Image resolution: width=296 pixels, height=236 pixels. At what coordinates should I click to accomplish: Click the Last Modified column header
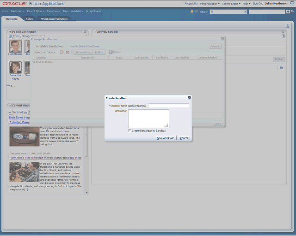pyautogui.click(x=186, y=58)
